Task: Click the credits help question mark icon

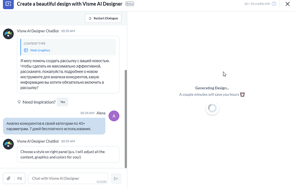Action: [x=274, y=4]
